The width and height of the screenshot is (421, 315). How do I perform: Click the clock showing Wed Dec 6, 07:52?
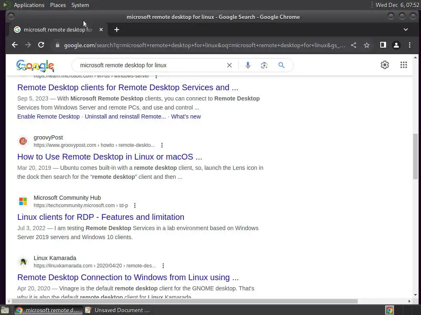398,5
